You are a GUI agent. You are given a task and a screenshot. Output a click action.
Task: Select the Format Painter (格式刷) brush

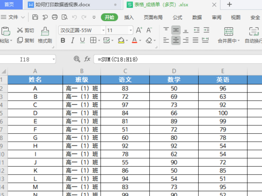pyautogui.click(x=45, y=35)
